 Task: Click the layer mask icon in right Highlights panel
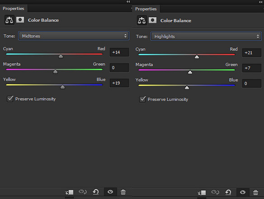click(x=152, y=20)
